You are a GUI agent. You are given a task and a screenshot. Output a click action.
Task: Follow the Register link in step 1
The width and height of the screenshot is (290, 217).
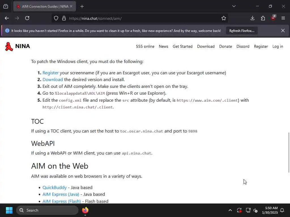tap(50, 73)
